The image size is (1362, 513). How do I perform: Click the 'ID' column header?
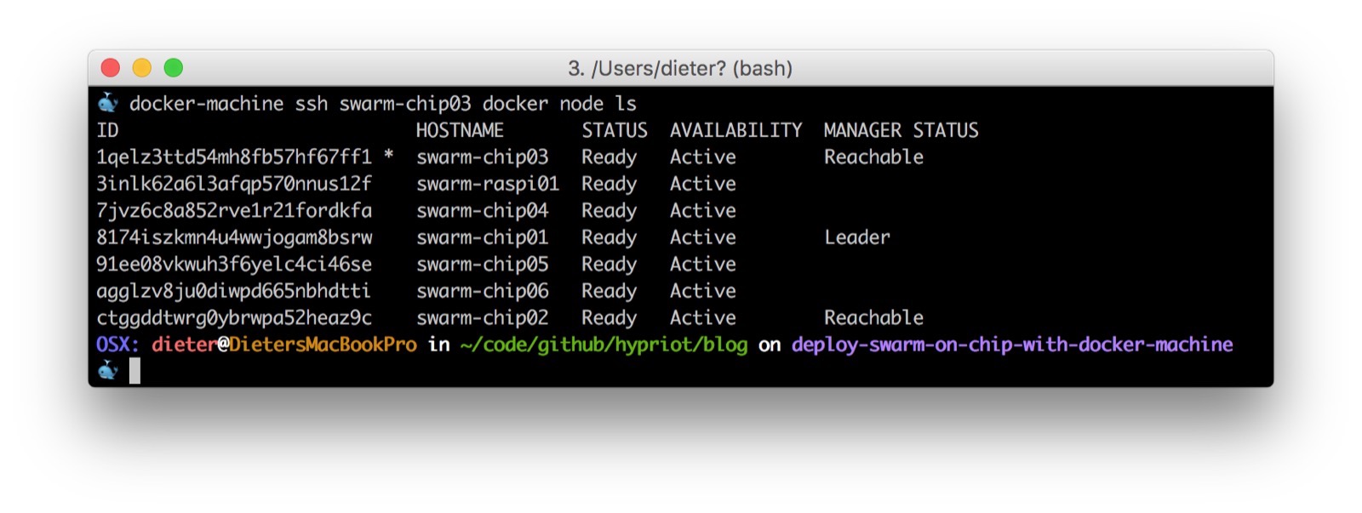[x=107, y=130]
